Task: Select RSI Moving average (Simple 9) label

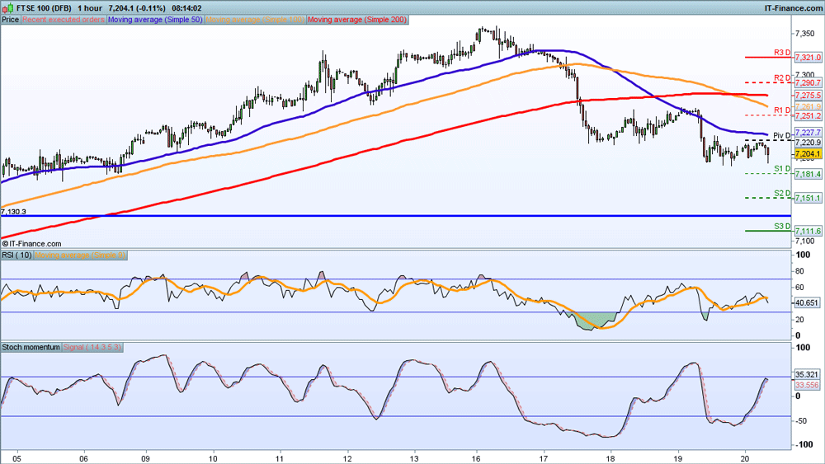Action: 81,255
